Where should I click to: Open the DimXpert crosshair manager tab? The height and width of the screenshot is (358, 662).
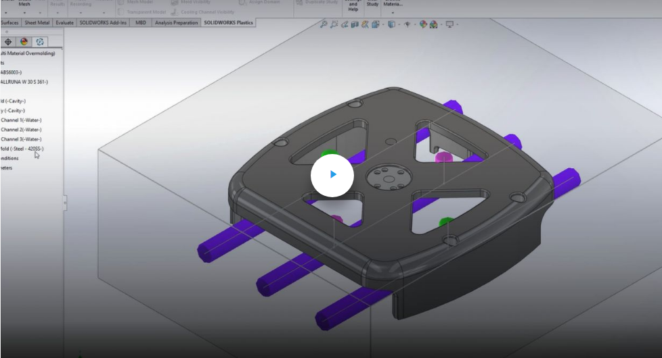pyautogui.click(x=8, y=42)
